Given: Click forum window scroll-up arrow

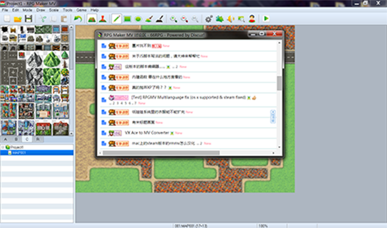Looking at the screenshot, I should pyautogui.click(x=279, y=43).
